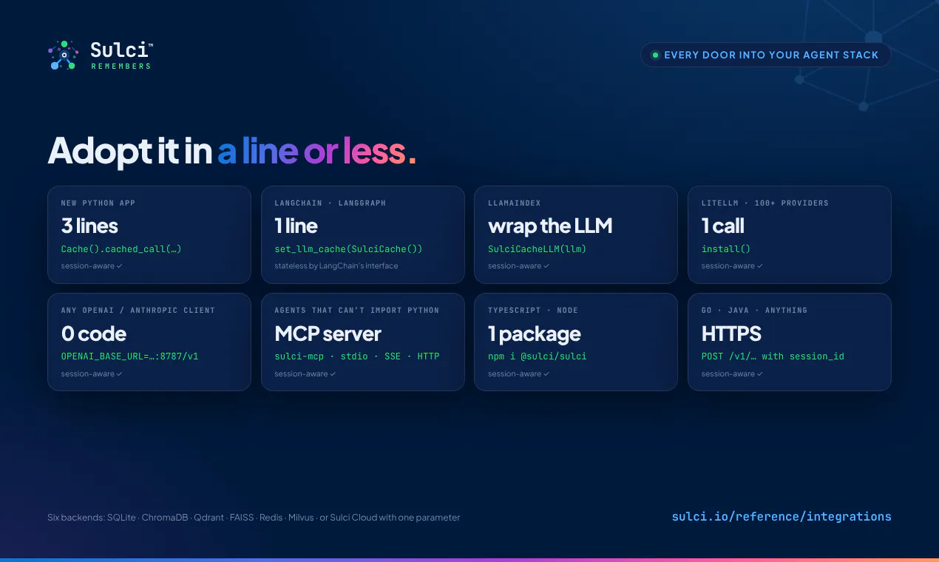Screen dimensions: 939x562
Task: Click the "set_llm_cache(SulciCache())" code snippet
Action: coord(348,249)
